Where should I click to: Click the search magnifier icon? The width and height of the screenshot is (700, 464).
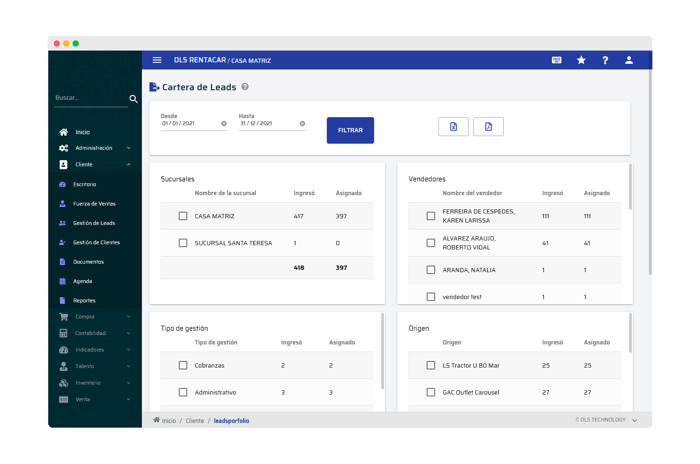pyautogui.click(x=133, y=99)
